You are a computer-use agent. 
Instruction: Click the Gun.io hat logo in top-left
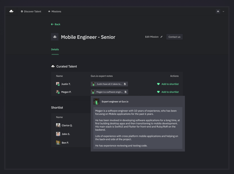11,11
